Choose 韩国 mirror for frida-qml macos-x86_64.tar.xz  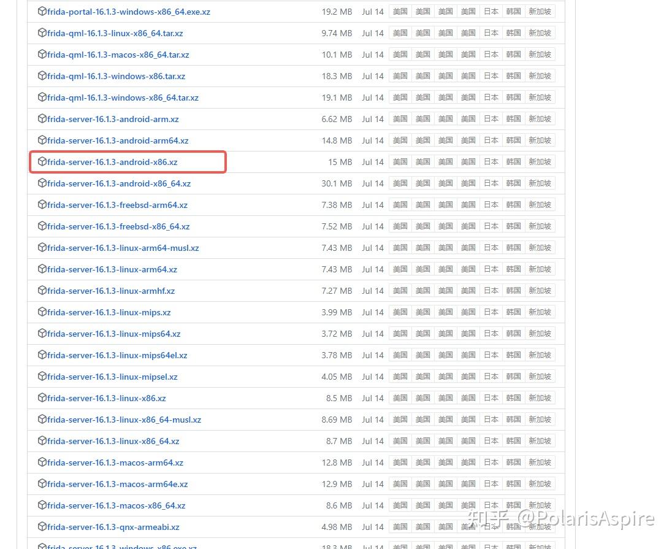pos(513,55)
